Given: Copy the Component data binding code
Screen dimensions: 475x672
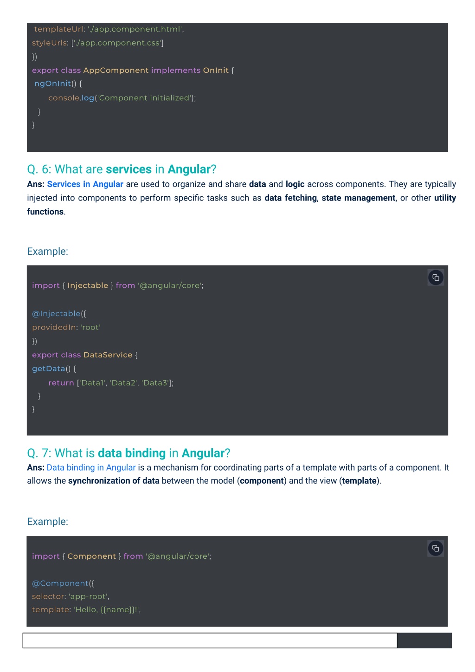Looking at the screenshot, I should tap(436, 548).
